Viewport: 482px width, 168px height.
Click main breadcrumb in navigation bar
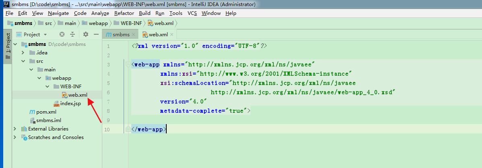point(67,23)
